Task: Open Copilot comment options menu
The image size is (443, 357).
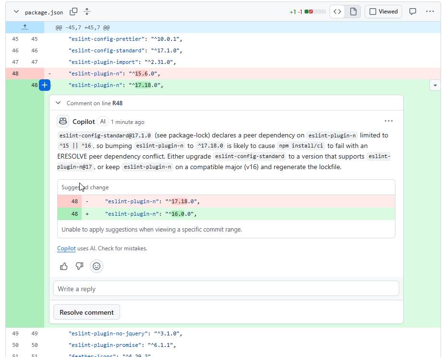Action: click(x=388, y=121)
